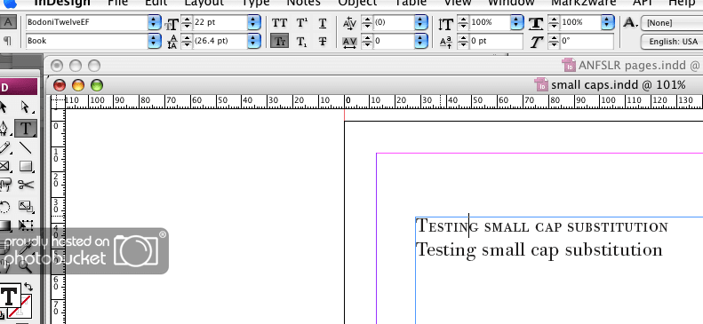703x324 pixels.
Task: Open the Type menu
Action: coord(256,3)
